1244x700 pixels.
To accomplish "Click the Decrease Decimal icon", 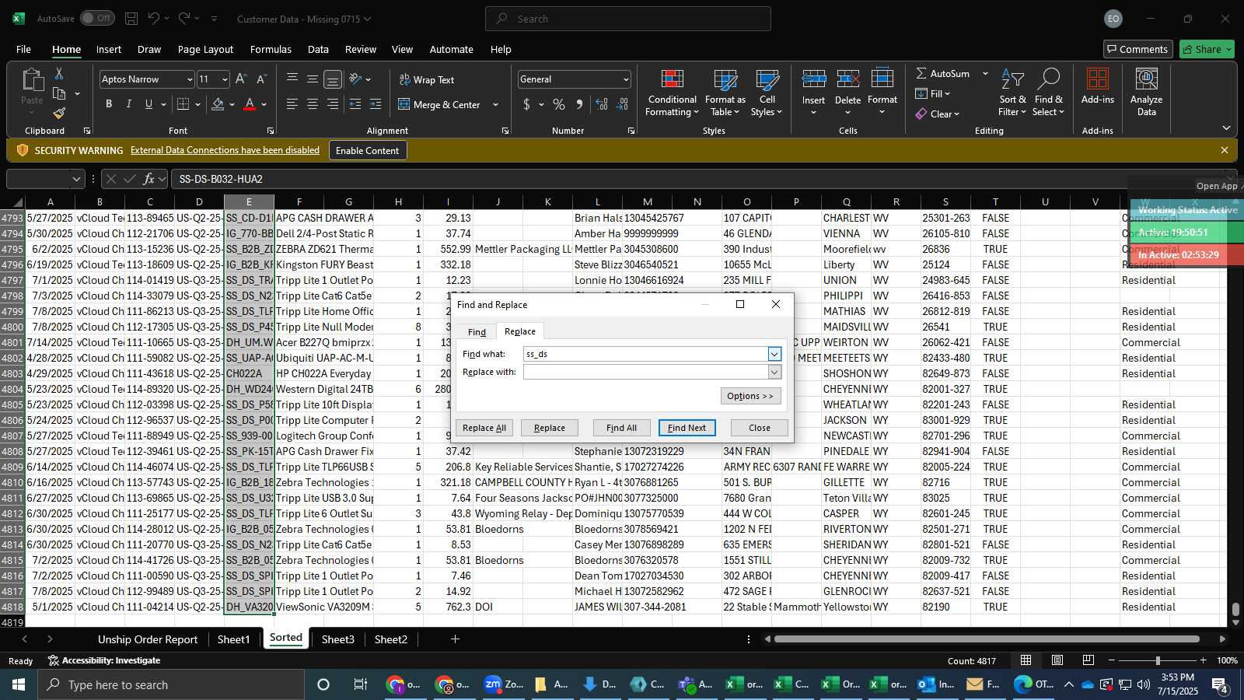I will pos(622,104).
